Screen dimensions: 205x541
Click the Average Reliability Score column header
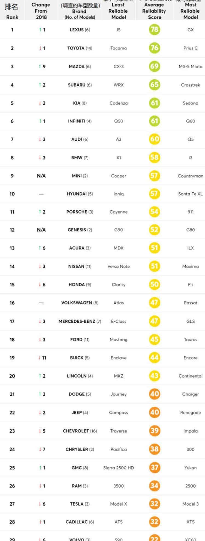[154, 11]
